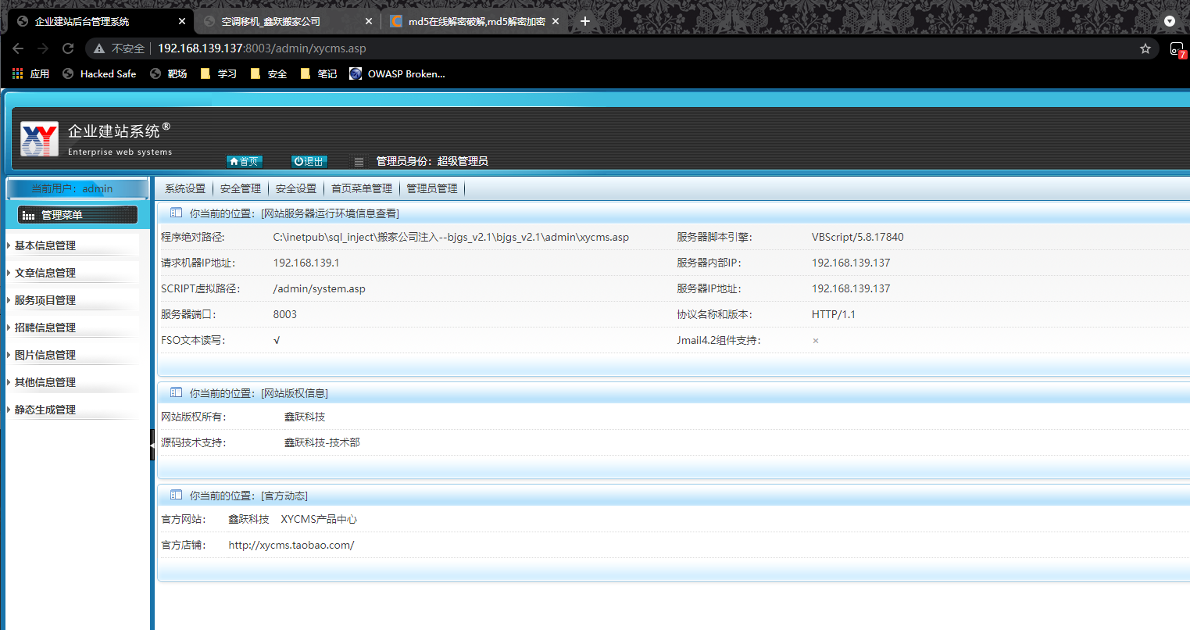Switch to the md5在线解密破解 tab

coord(473,21)
